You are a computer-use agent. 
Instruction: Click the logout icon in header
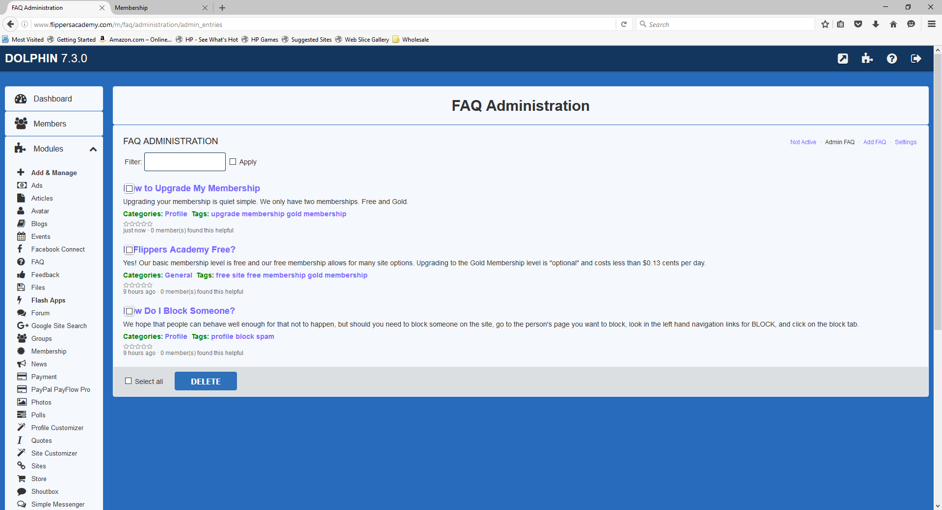[916, 59]
